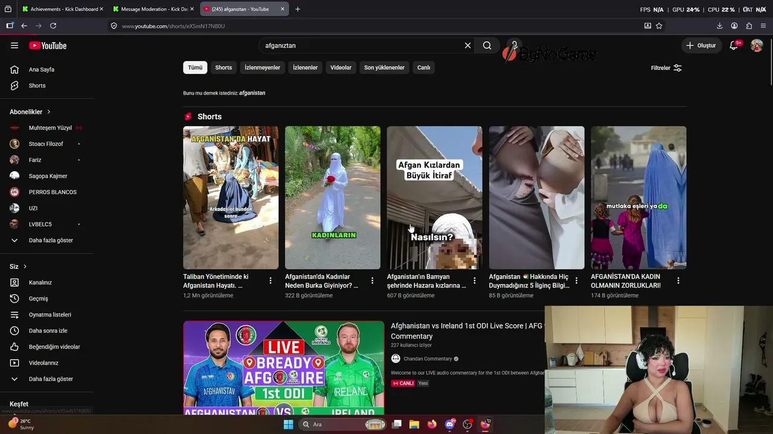Clear the search box with the X
This screenshot has height=434, width=773.
(x=467, y=45)
